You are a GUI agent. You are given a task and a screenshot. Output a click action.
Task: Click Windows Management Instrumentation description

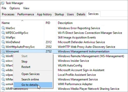[84, 51]
